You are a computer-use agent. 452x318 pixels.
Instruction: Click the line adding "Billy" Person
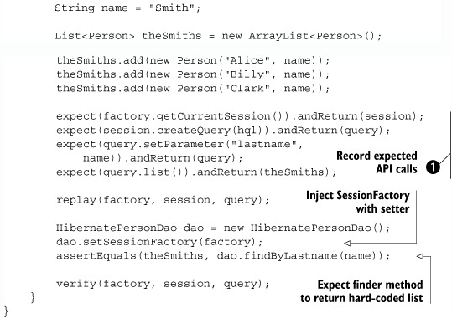click(x=193, y=74)
